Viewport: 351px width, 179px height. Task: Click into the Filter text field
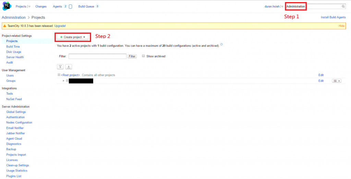coord(98,56)
